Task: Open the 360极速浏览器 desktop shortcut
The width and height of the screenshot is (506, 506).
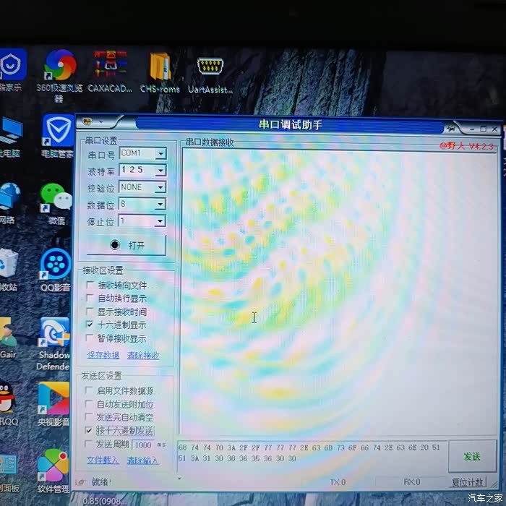Action: click(x=60, y=66)
